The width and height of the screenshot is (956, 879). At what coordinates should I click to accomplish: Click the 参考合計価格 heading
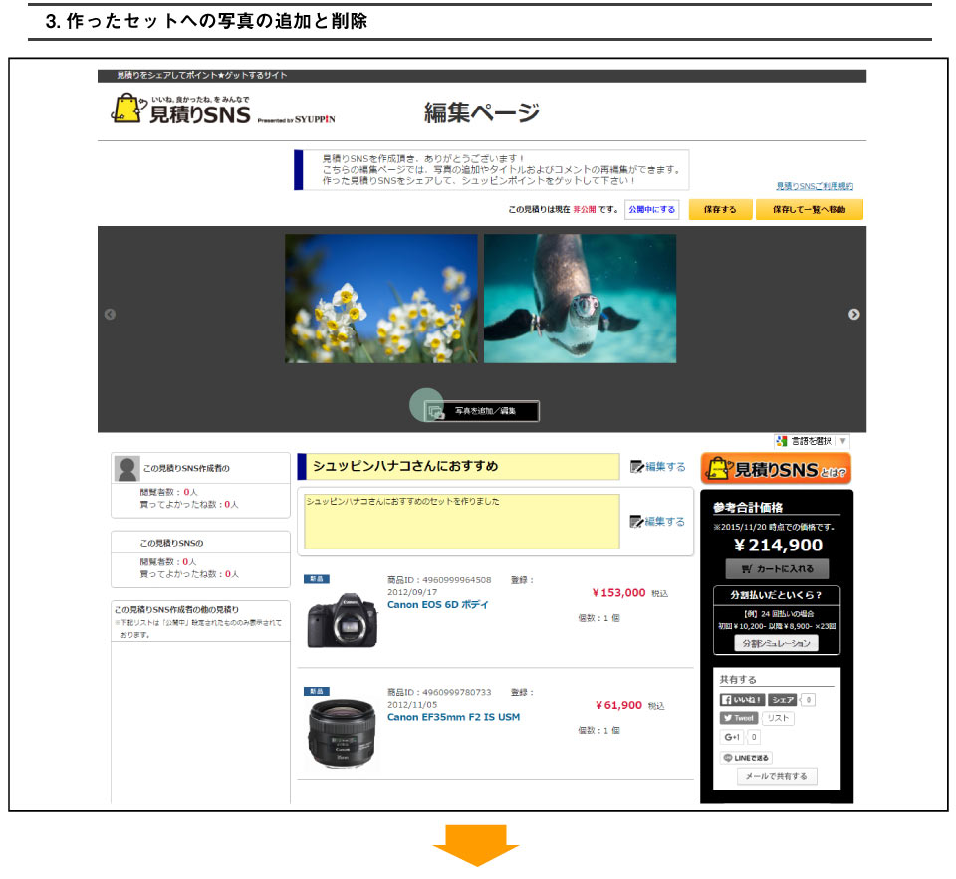[x=748, y=507]
